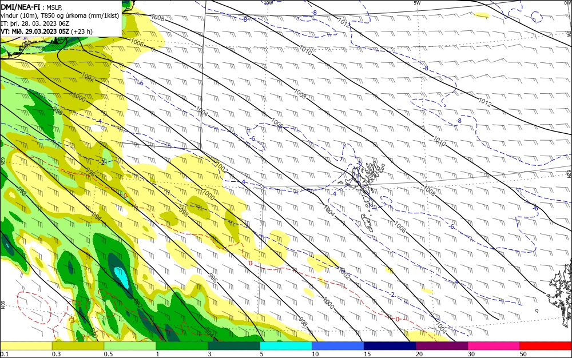Click the bright blue 10–15 legend swatch
The width and height of the screenshot is (572, 358).
(338, 346)
